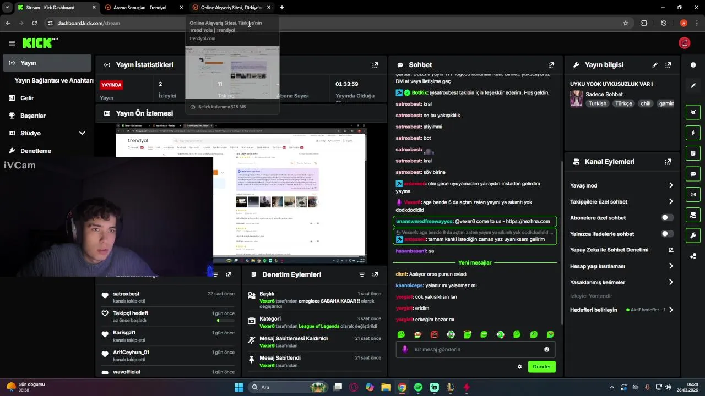Image resolution: width=705 pixels, height=396 pixels.
Task: Open File Explorer from the taskbar
Action: [386, 387]
